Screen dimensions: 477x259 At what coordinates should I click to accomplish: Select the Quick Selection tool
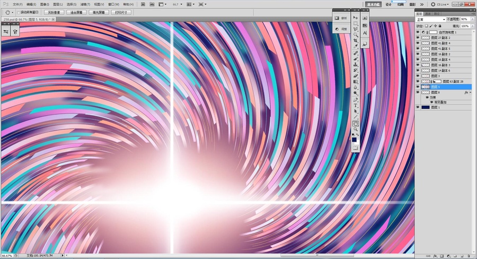pyautogui.click(x=356, y=35)
